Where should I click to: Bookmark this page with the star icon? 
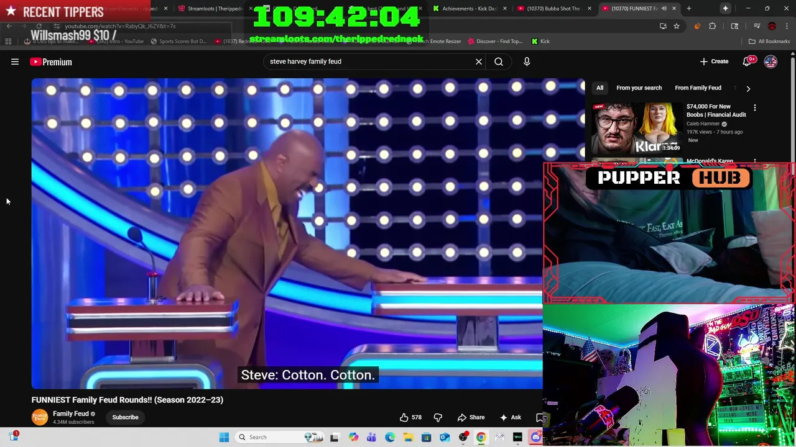tap(677, 26)
